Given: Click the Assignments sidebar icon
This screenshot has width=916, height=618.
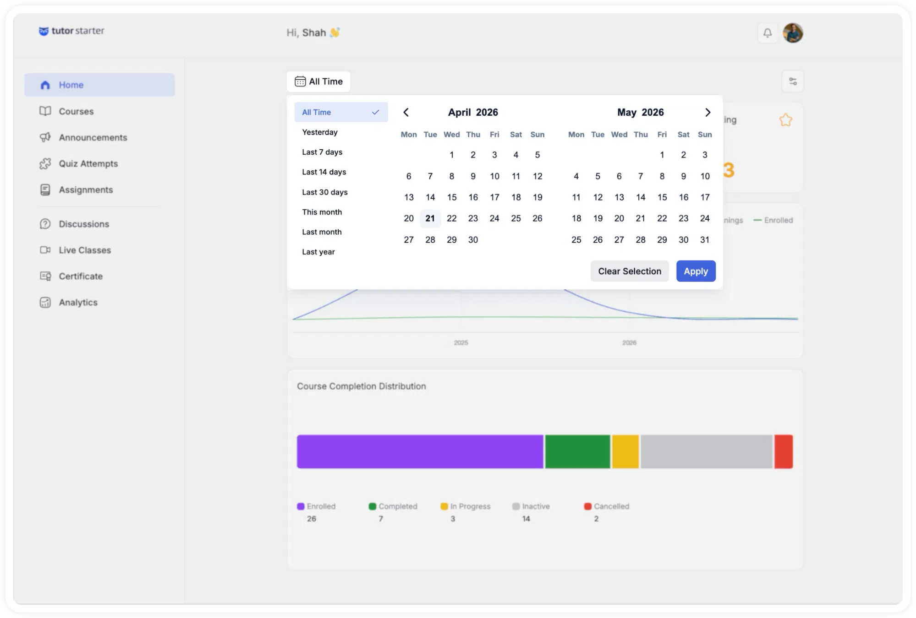Looking at the screenshot, I should [x=45, y=190].
